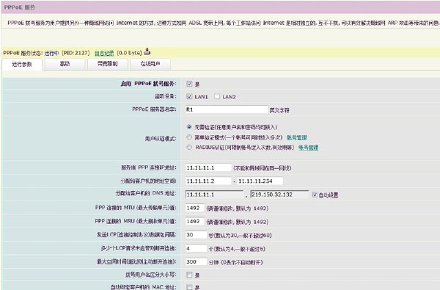This screenshot has width=440, height=290.
Task: Click the secondary DNS field 219.150.32.132
Action: tap(279, 195)
